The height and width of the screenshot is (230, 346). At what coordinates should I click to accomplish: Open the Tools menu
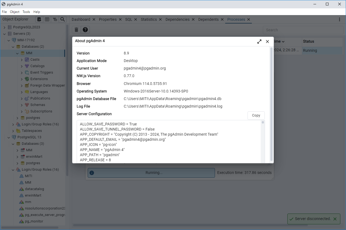(26, 12)
